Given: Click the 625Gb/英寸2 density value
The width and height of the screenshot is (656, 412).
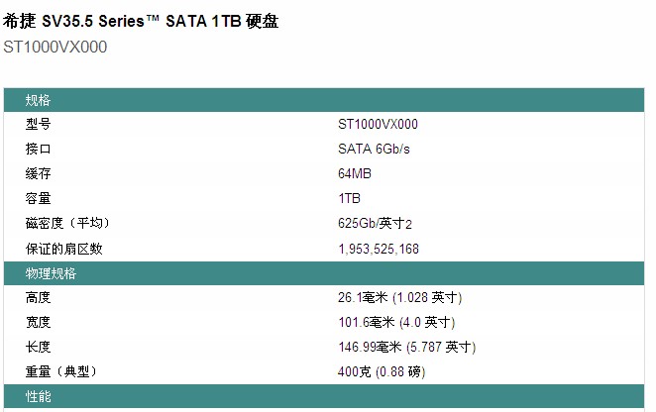Looking at the screenshot, I should pos(375,224).
